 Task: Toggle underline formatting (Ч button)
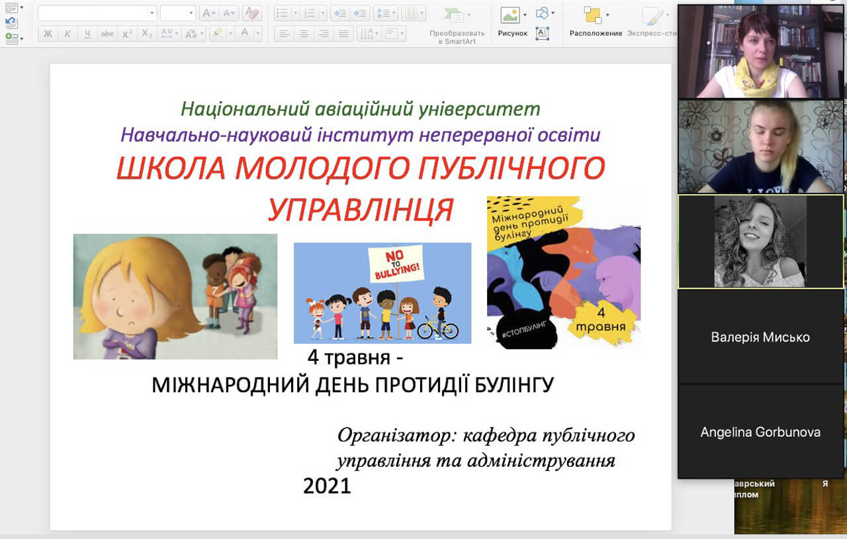(87, 34)
